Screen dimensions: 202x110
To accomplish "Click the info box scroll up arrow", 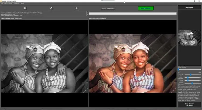I will 87,12.
